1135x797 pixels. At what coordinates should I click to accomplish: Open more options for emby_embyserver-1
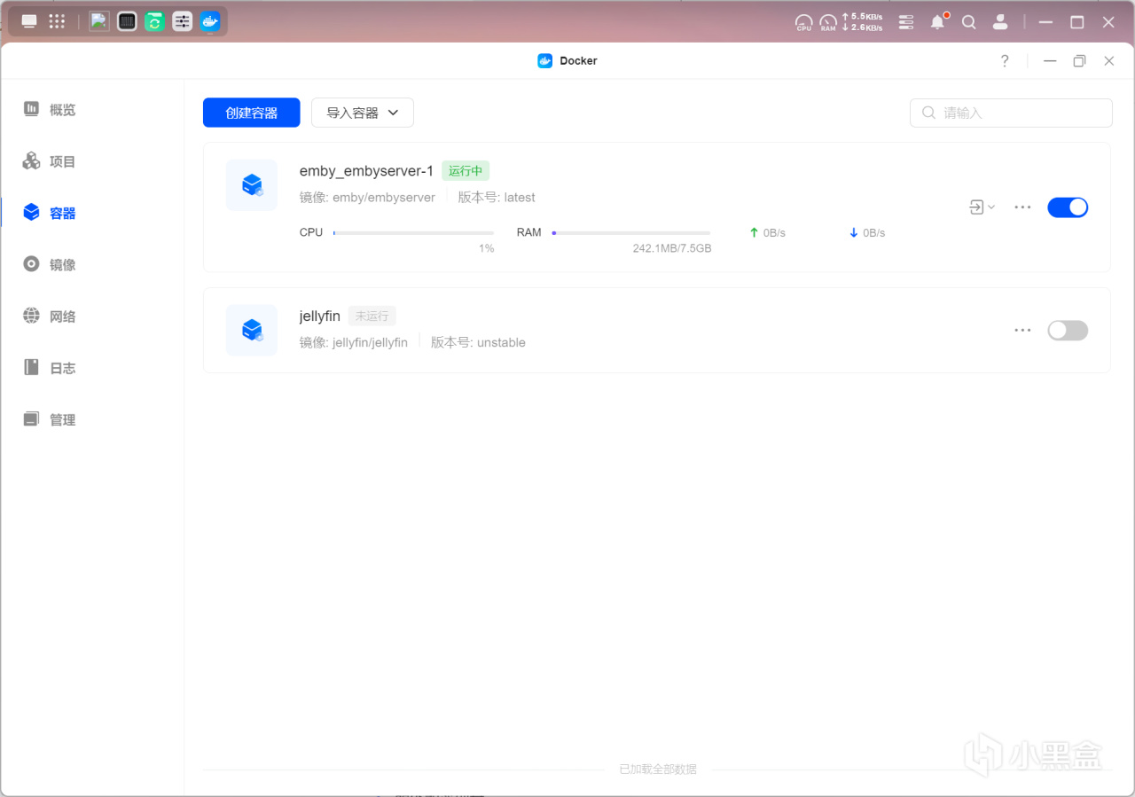tap(1022, 207)
